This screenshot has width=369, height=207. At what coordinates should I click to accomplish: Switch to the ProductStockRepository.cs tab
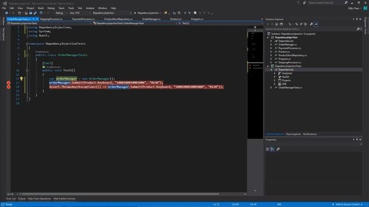(x=118, y=19)
